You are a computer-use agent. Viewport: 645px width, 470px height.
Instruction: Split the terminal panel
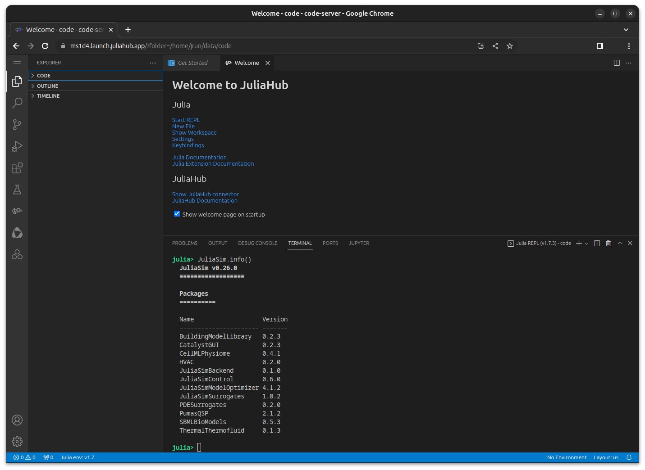(597, 243)
